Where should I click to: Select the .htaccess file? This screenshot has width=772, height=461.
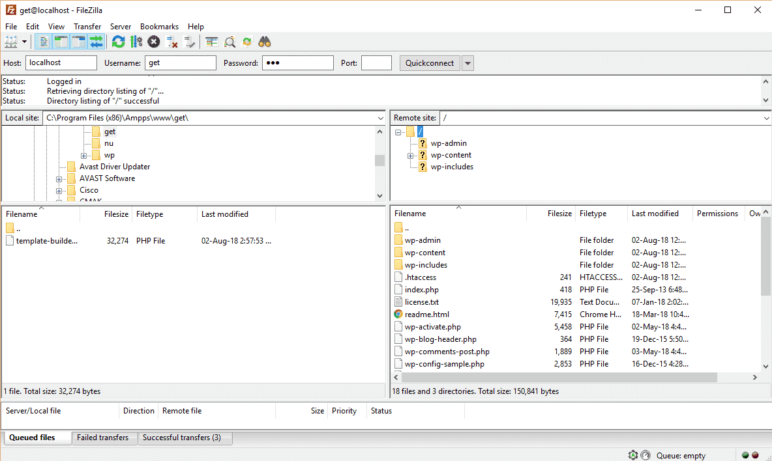[x=421, y=277]
